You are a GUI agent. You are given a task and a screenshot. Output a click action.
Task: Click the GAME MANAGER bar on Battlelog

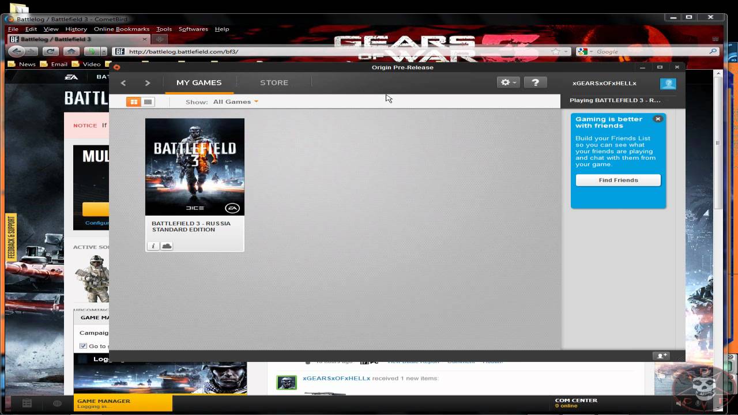(x=123, y=403)
